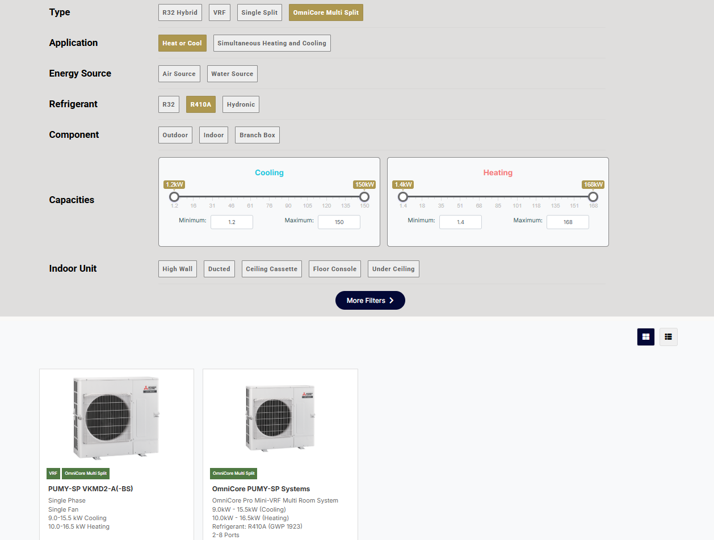This screenshot has height=540, width=714.
Task: Click the Cooling minimum slider handle
Action: click(174, 197)
